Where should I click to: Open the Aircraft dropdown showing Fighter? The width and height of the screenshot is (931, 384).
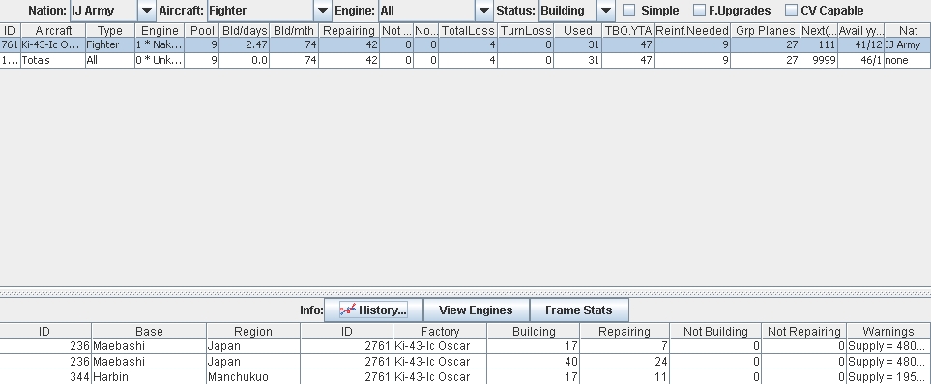[269, 10]
